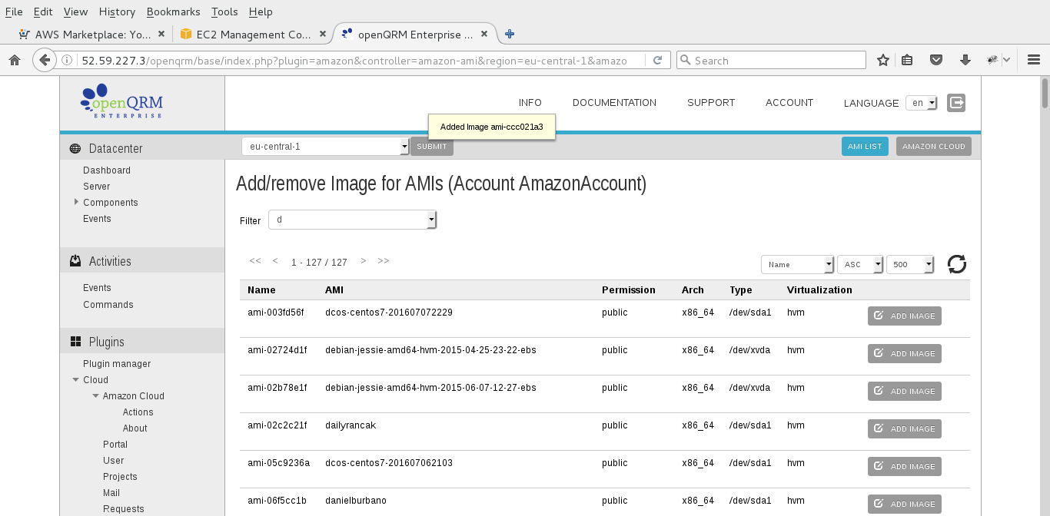Open Plugin manager in the sidebar
Viewport: 1050px width, 516px height.
coord(117,364)
